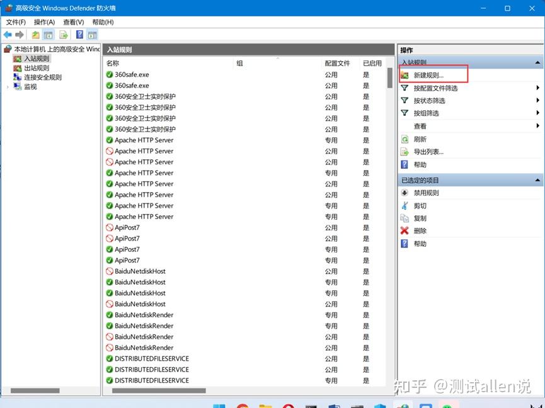545x408 pixels.
Task: Click the rules list horizontal scrollbar
Action: coord(159,390)
